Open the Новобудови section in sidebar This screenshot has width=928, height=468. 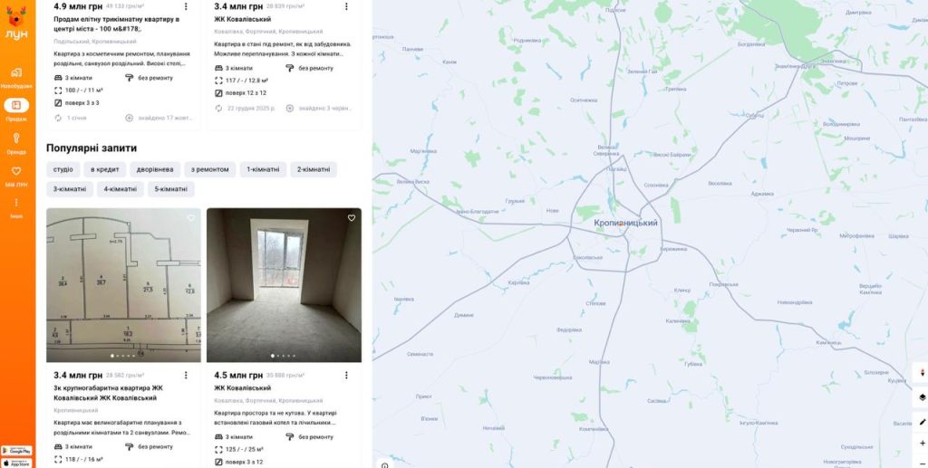point(16,77)
